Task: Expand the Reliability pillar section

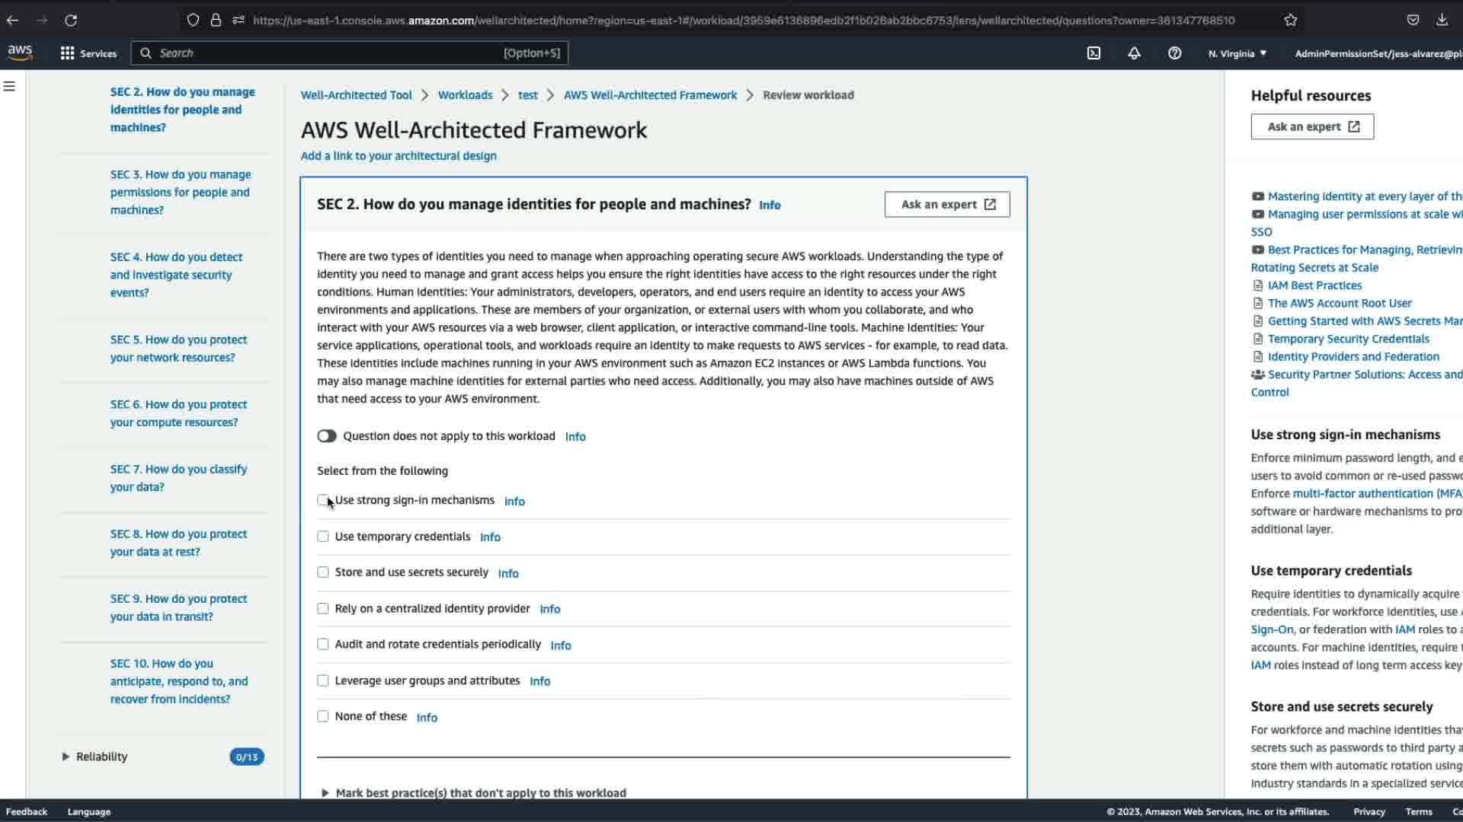Action: point(66,757)
